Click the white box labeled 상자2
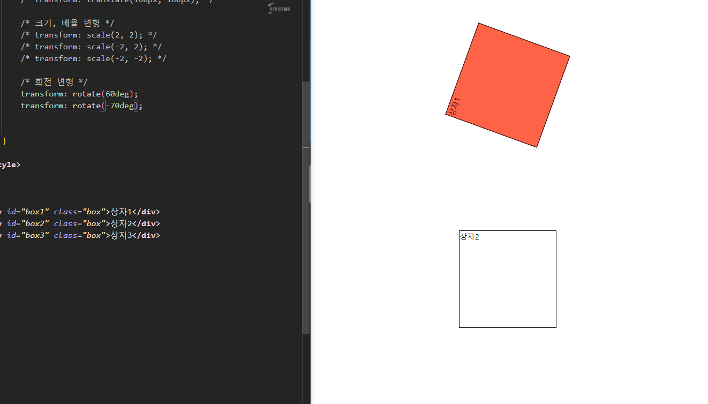The image size is (708, 404). click(x=508, y=279)
